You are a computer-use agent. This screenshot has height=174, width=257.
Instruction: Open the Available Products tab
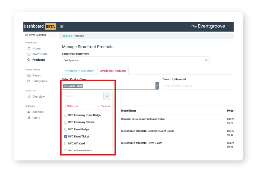click(x=113, y=71)
